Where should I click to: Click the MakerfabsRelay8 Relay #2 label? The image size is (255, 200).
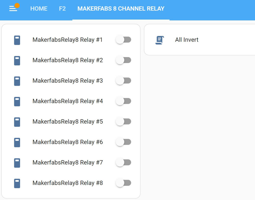tap(68, 60)
